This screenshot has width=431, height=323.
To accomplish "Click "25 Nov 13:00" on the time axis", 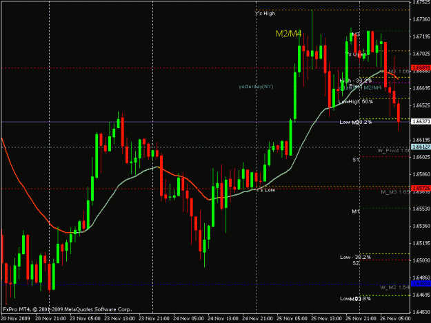I will [327, 319].
